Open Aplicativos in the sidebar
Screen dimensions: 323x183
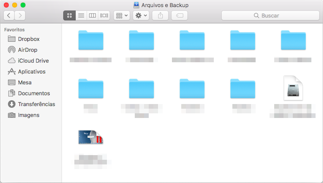point(31,72)
